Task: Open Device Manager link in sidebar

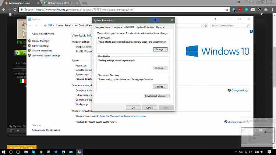Action: click(41, 41)
